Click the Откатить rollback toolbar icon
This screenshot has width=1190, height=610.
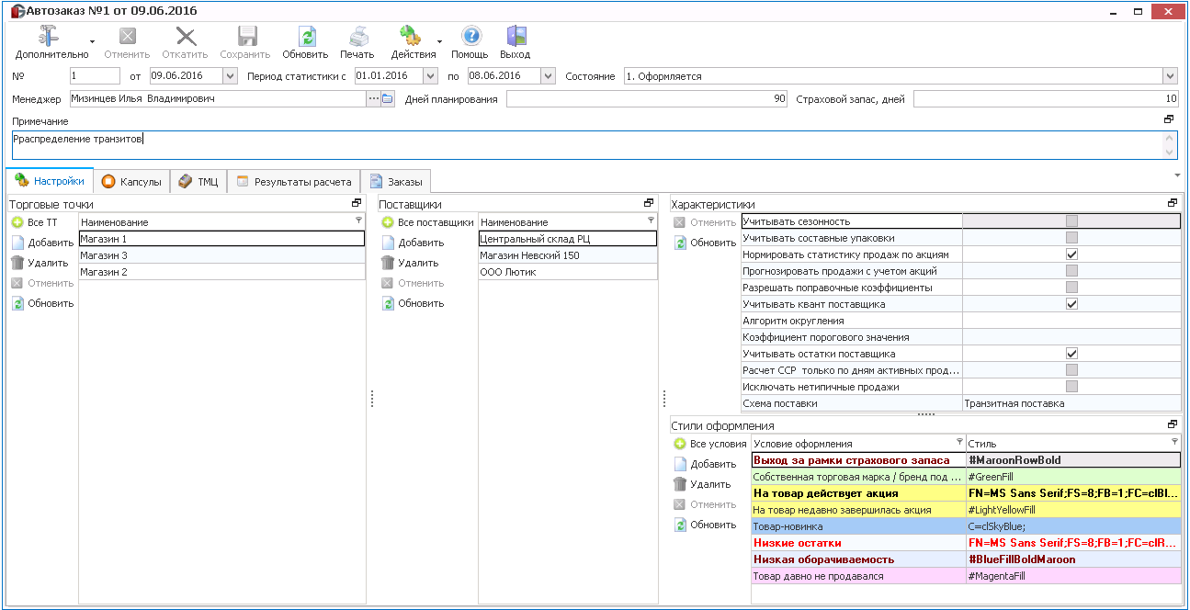pos(185,42)
